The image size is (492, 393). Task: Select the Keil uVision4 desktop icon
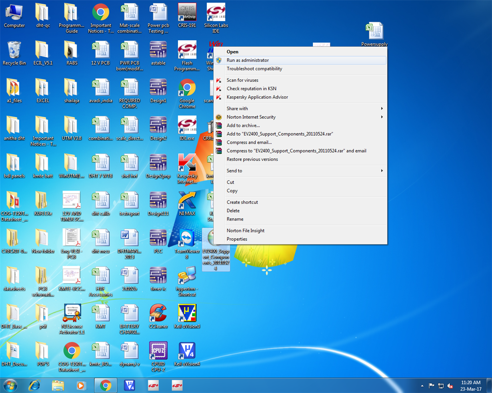(x=187, y=354)
